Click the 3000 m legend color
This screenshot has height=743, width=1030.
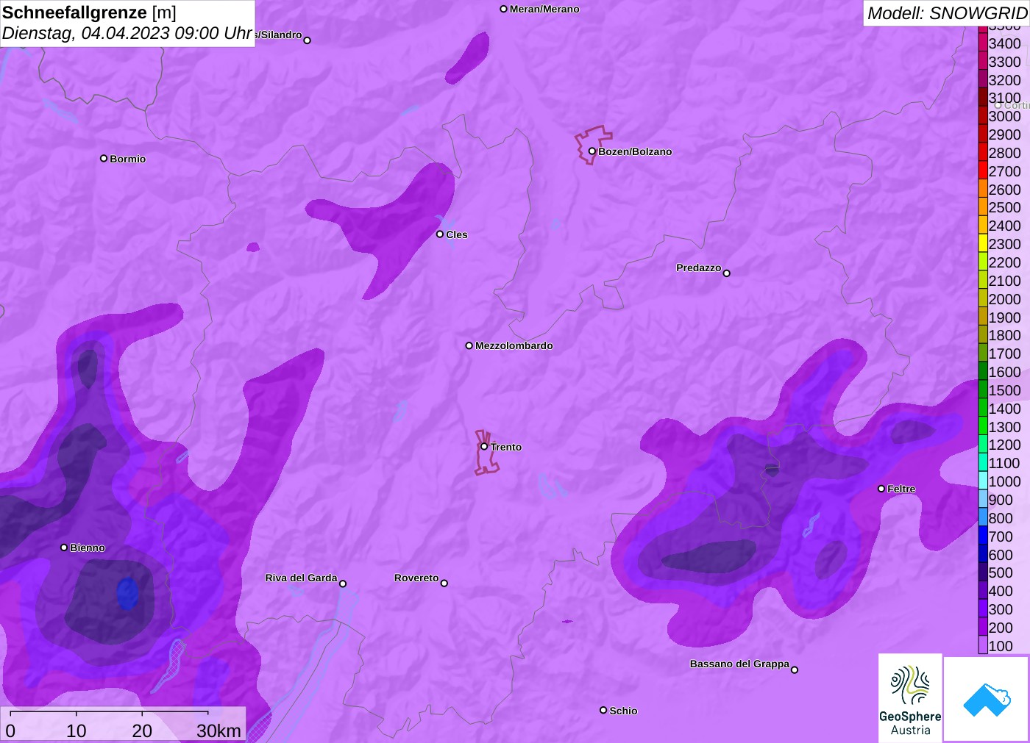coord(983,116)
